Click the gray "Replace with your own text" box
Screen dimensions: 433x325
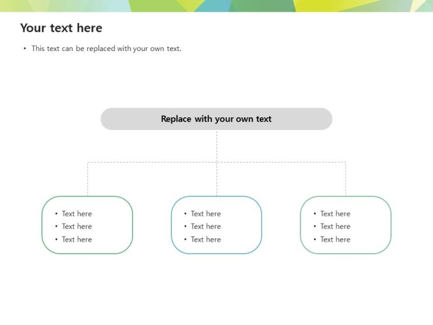click(x=216, y=119)
